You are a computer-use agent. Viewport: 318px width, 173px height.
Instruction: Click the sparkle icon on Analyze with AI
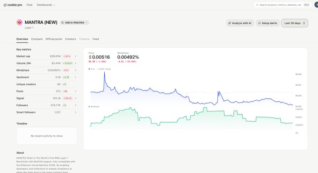230,23
